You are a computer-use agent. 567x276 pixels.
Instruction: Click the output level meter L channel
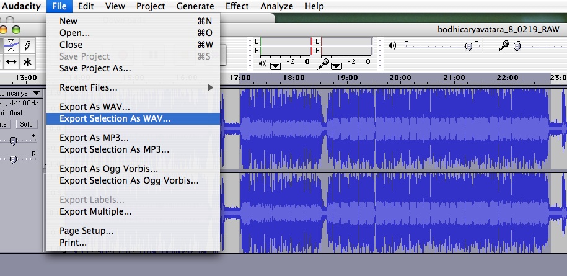(x=286, y=42)
